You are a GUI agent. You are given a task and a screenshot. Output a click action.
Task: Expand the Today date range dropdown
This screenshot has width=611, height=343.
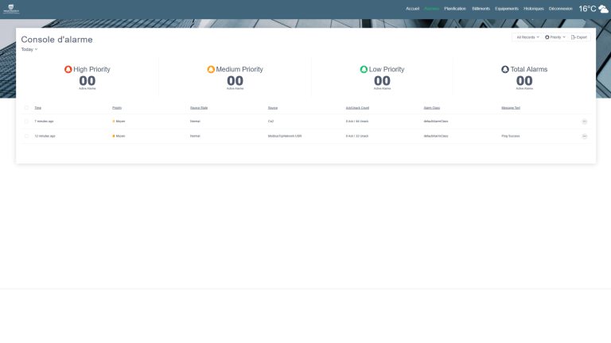[29, 49]
